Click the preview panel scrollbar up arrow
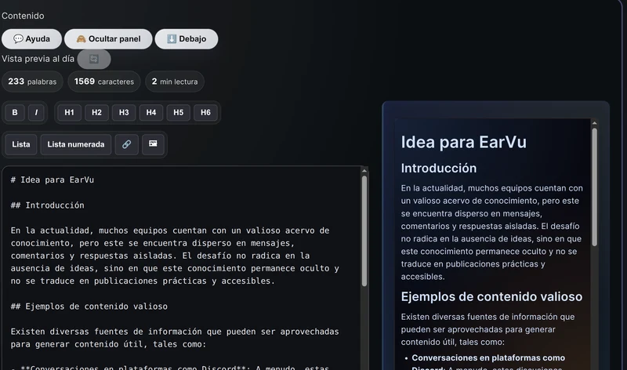 pos(594,123)
